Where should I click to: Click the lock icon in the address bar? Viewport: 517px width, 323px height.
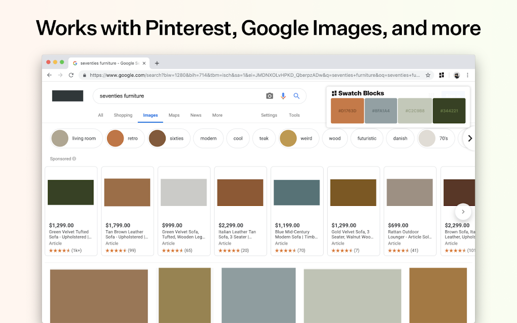84,75
